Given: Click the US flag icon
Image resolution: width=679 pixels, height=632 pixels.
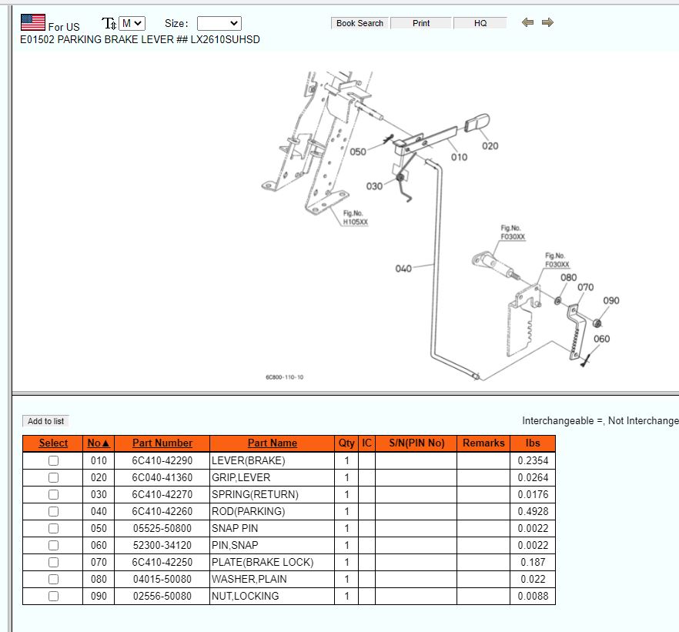Looking at the screenshot, I should click(32, 22).
